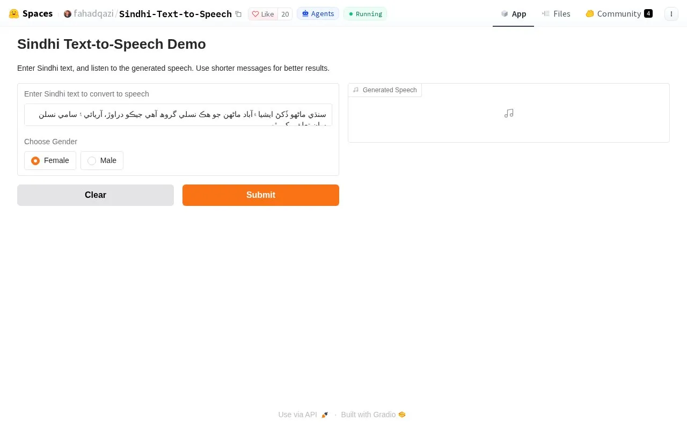687x429 pixels.
Task: Open the Agents badge
Action: pos(318,14)
